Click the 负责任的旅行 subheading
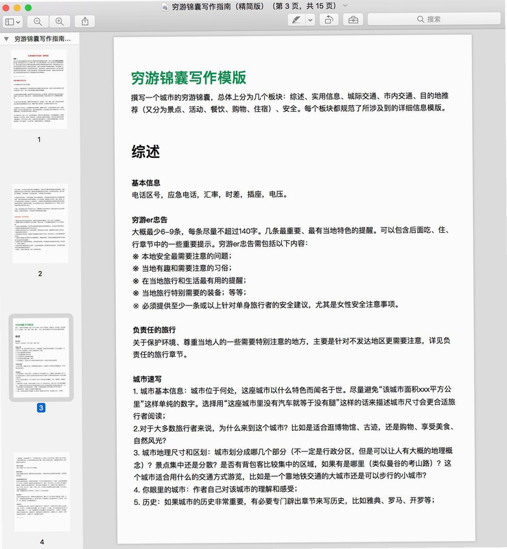 click(154, 330)
